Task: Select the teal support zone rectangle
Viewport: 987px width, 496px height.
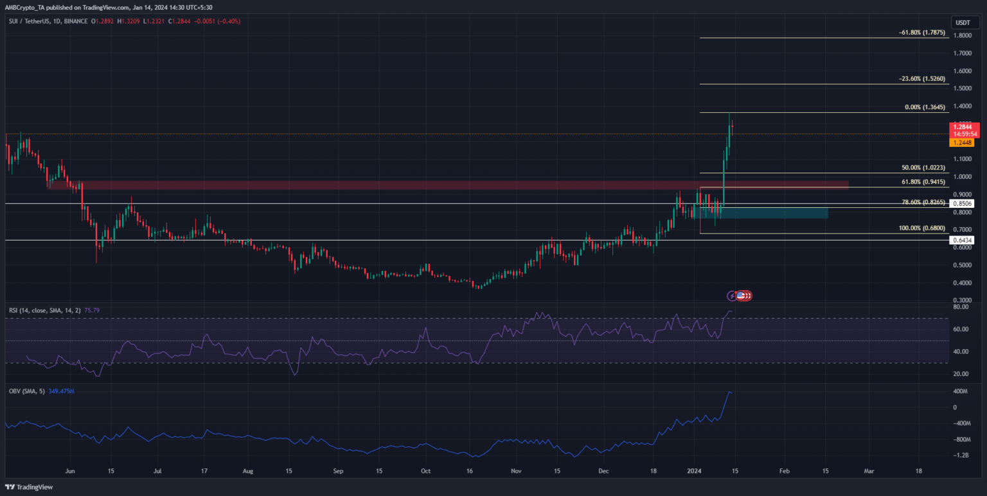Action: tap(771, 212)
